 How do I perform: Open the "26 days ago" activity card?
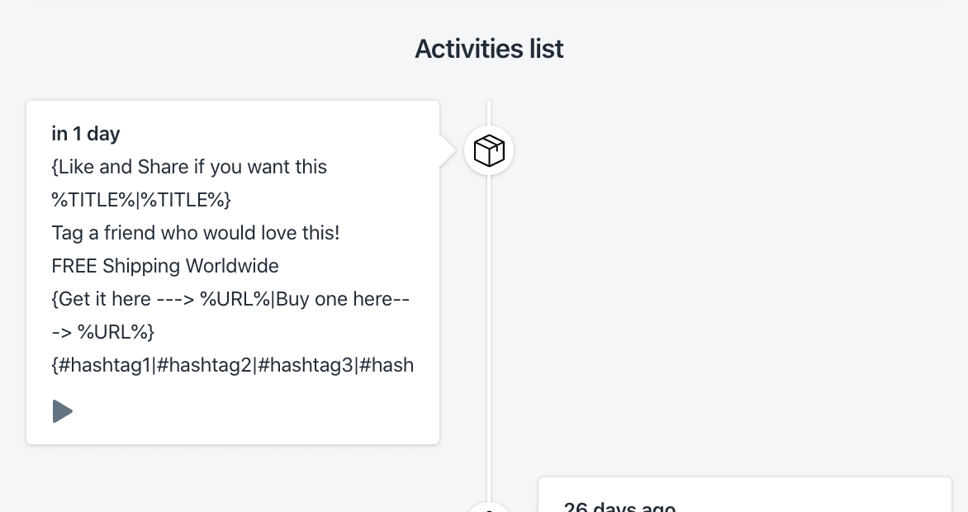[744, 495]
